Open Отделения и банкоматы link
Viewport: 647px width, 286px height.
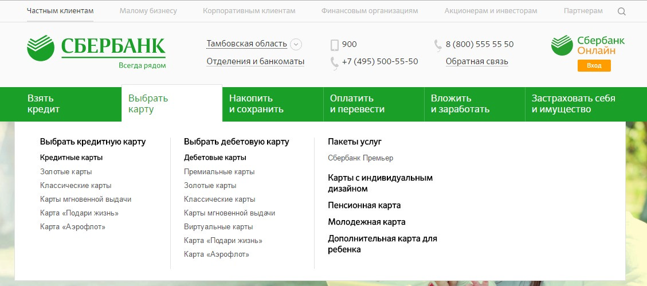click(x=256, y=61)
